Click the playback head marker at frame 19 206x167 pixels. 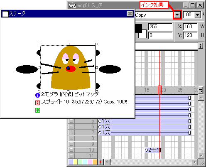tap(159, 90)
